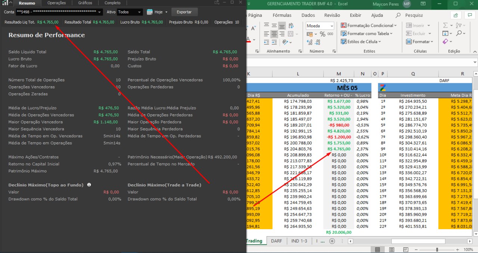Click the red font color A swatch
Viewport: 478px width, 253px height.
click(248, 39)
